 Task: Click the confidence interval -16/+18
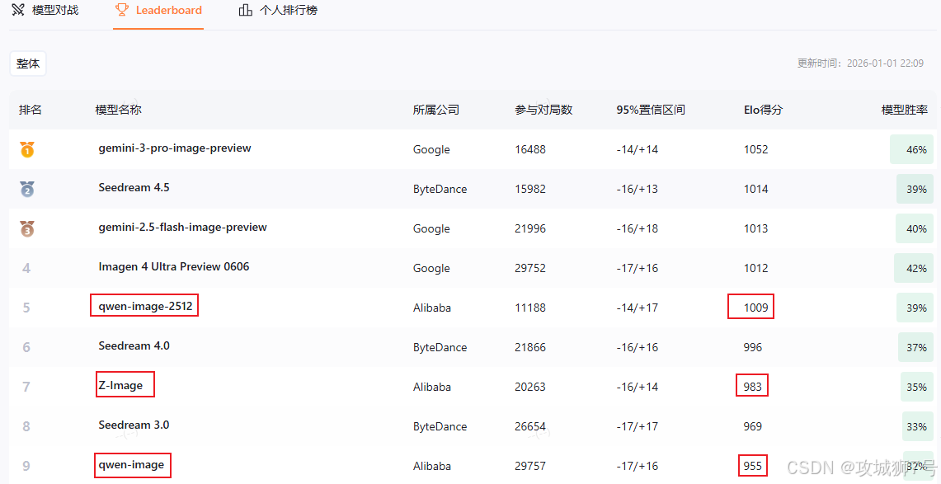638,228
